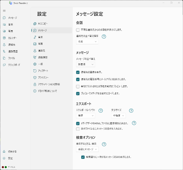
Task: Click help icon beside the HTML embed media option
Action: (x=134, y=123)
